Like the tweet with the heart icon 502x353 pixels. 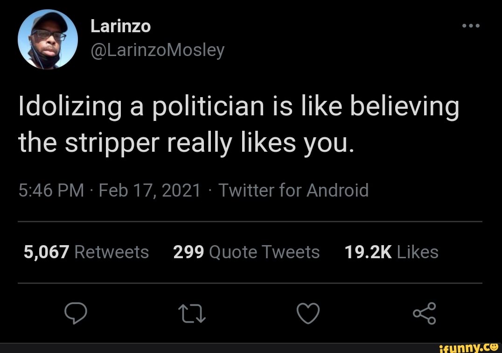coord(308,313)
